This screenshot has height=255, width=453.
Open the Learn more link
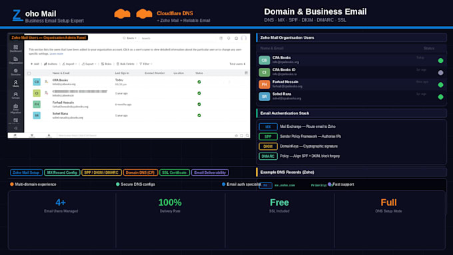[57, 54]
